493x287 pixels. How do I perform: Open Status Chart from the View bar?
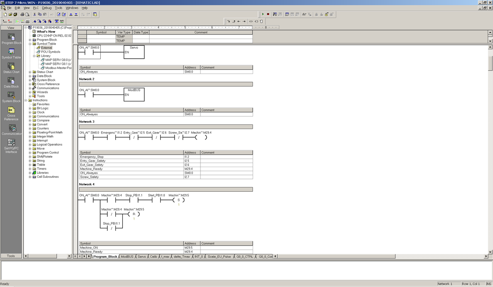point(12,68)
